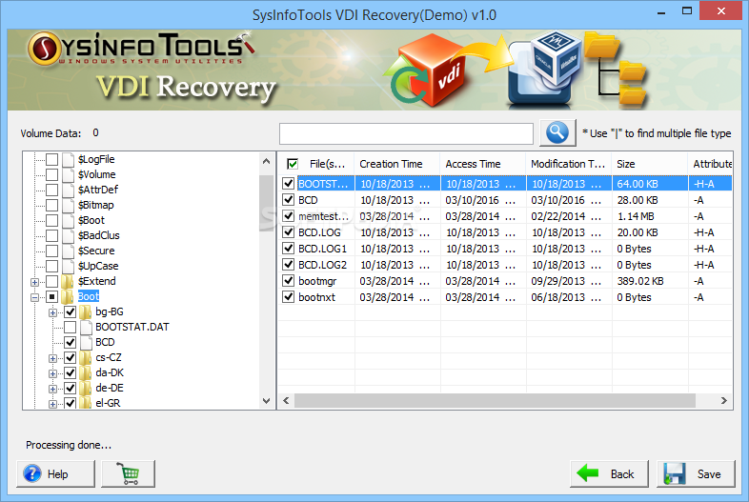The image size is (749, 502).
Task: Toggle the Boot folder tri-state checkbox
Action: click(x=52, y=297)
